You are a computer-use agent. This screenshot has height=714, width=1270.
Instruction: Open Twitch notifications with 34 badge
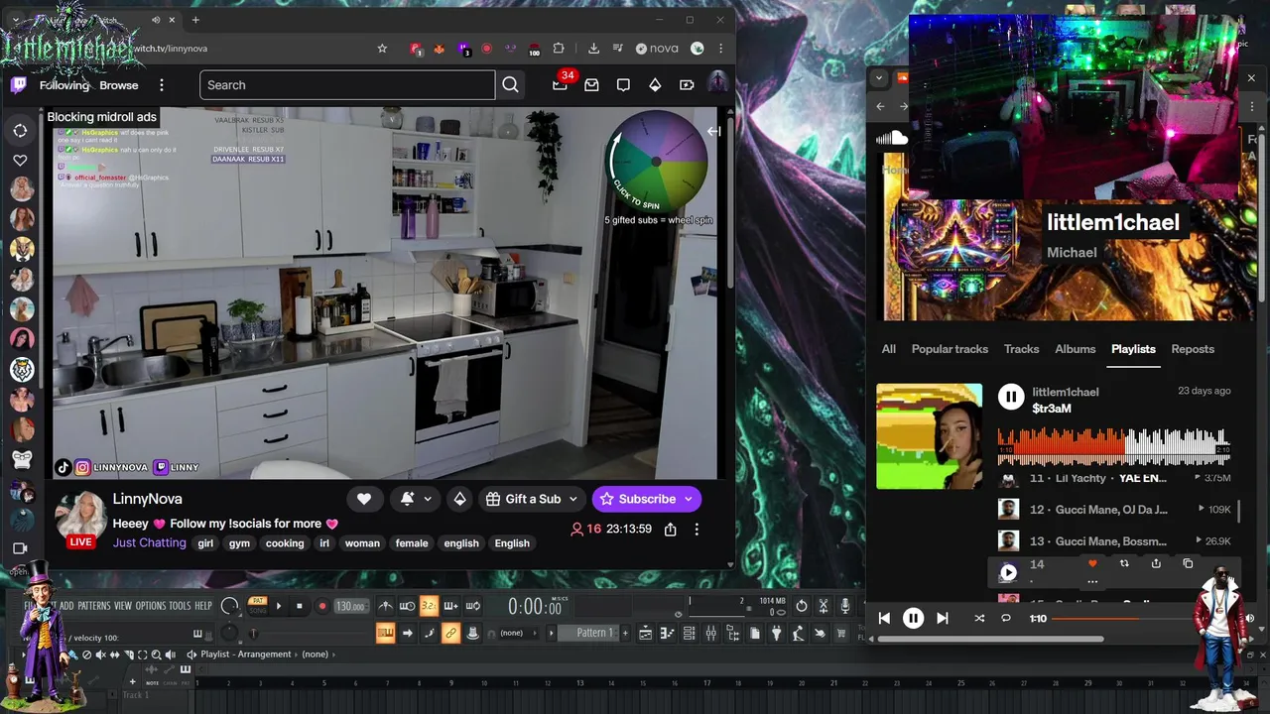560,85
